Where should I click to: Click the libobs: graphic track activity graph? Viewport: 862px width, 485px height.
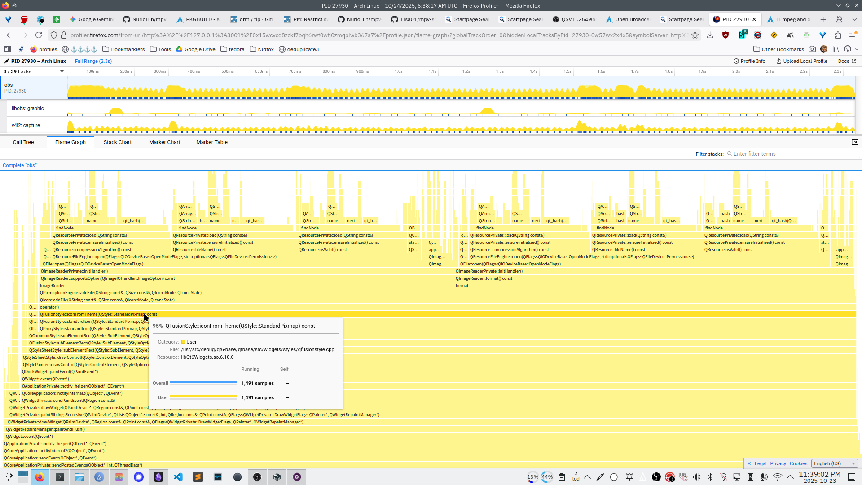461,108
